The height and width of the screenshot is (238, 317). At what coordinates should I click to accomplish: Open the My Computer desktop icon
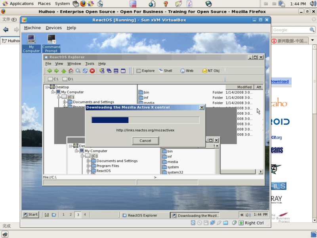click(x=31, y=40)
